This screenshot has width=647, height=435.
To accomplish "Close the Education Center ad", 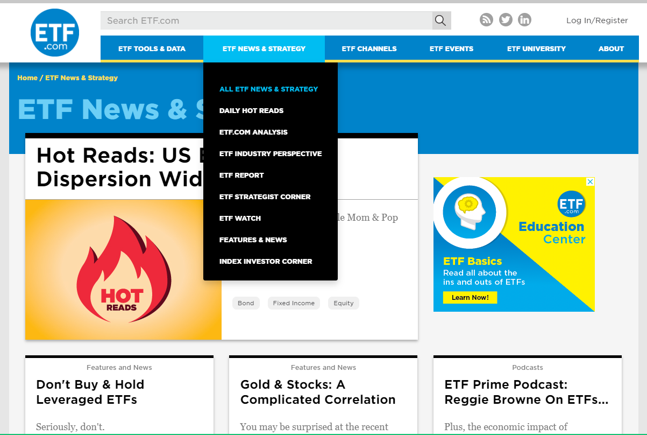I will coord(590,182).
